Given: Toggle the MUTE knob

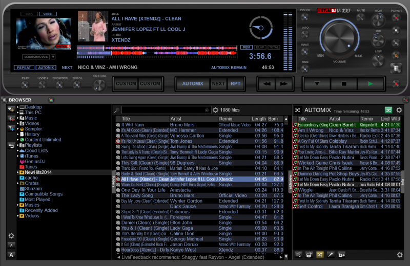Looking at the screenshot, I should pos(361,17).
